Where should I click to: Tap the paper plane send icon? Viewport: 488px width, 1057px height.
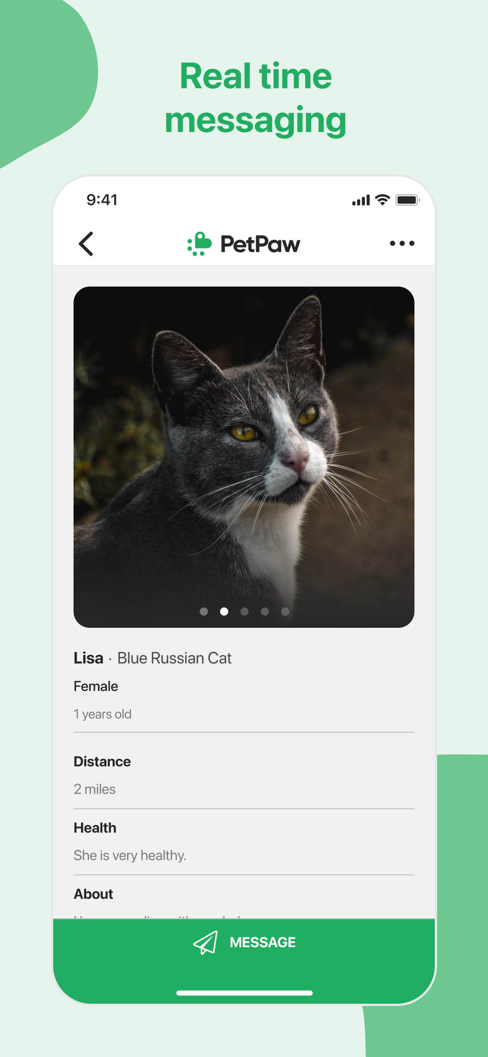tap(206, 942)
